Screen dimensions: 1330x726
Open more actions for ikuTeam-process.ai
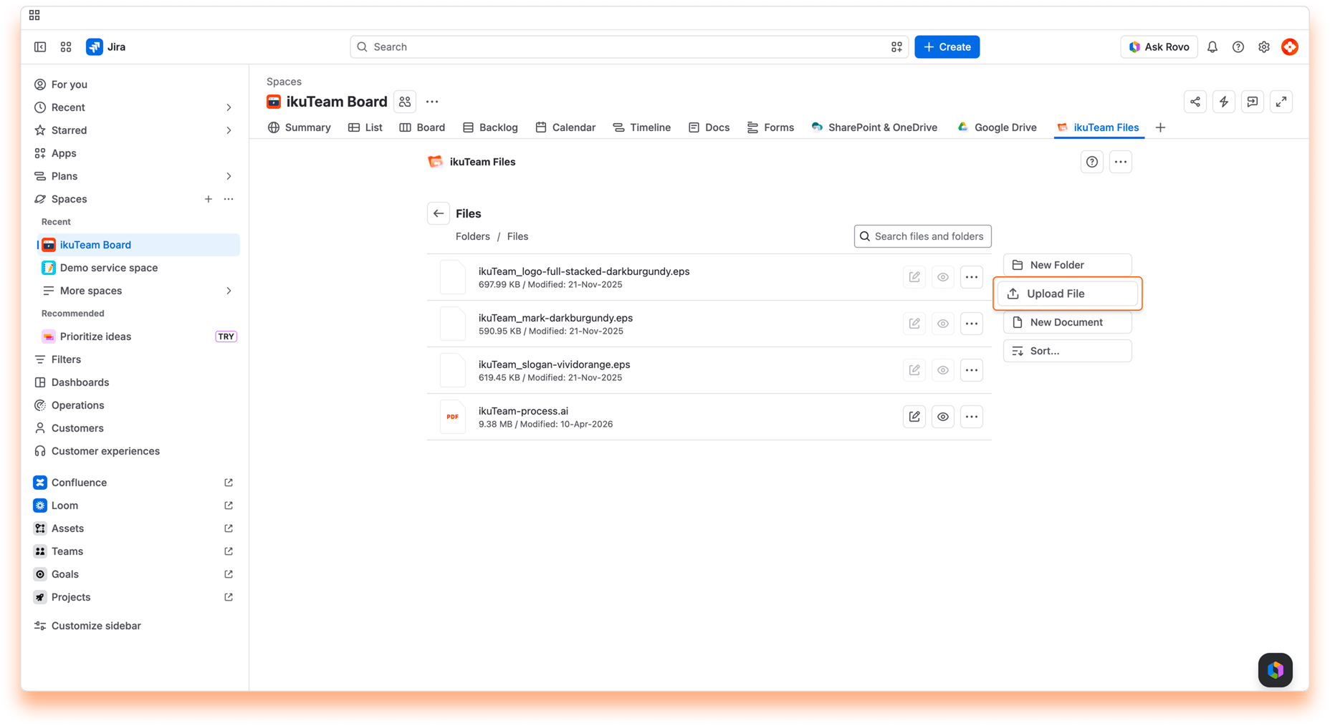tap(972, 417)
